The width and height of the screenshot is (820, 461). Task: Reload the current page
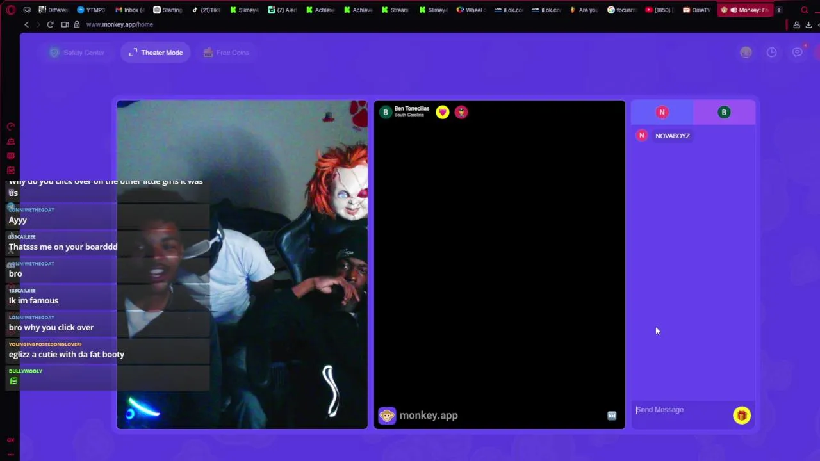(50, 24)
